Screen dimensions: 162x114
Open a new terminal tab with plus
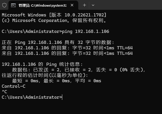(85, 5)
